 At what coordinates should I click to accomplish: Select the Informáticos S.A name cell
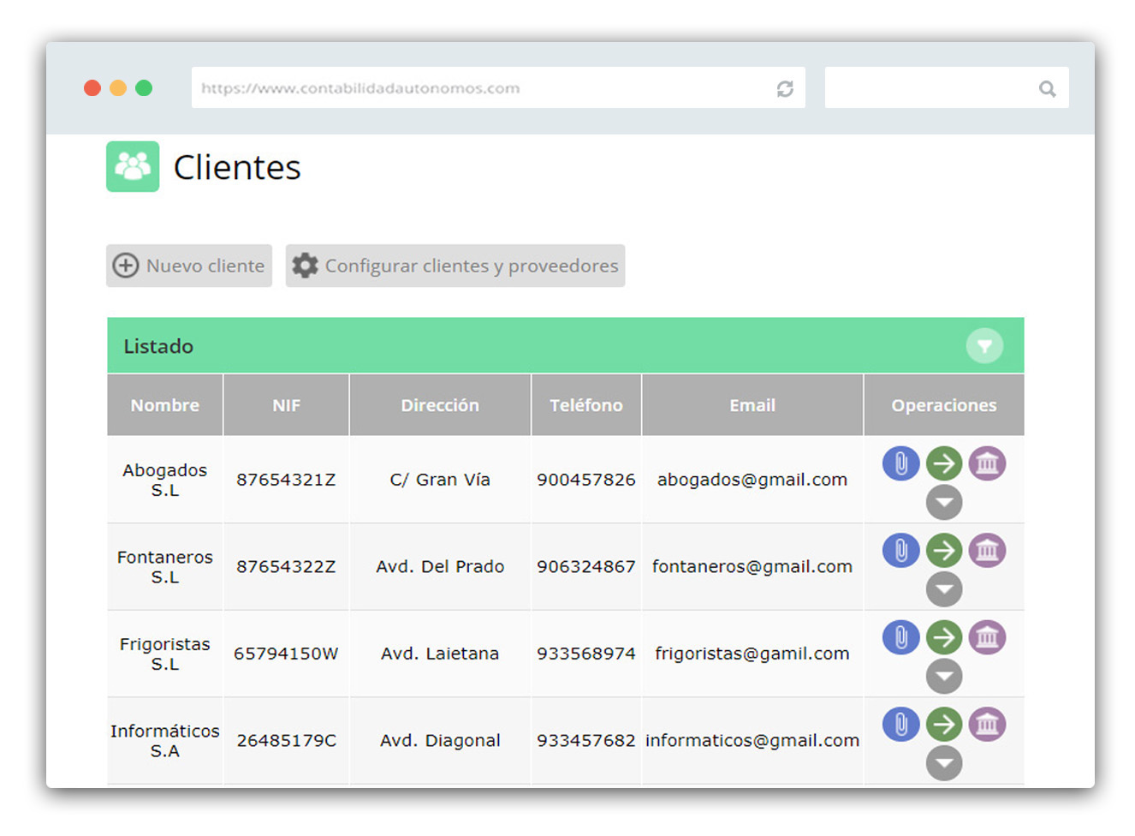[x=165, y=741]
